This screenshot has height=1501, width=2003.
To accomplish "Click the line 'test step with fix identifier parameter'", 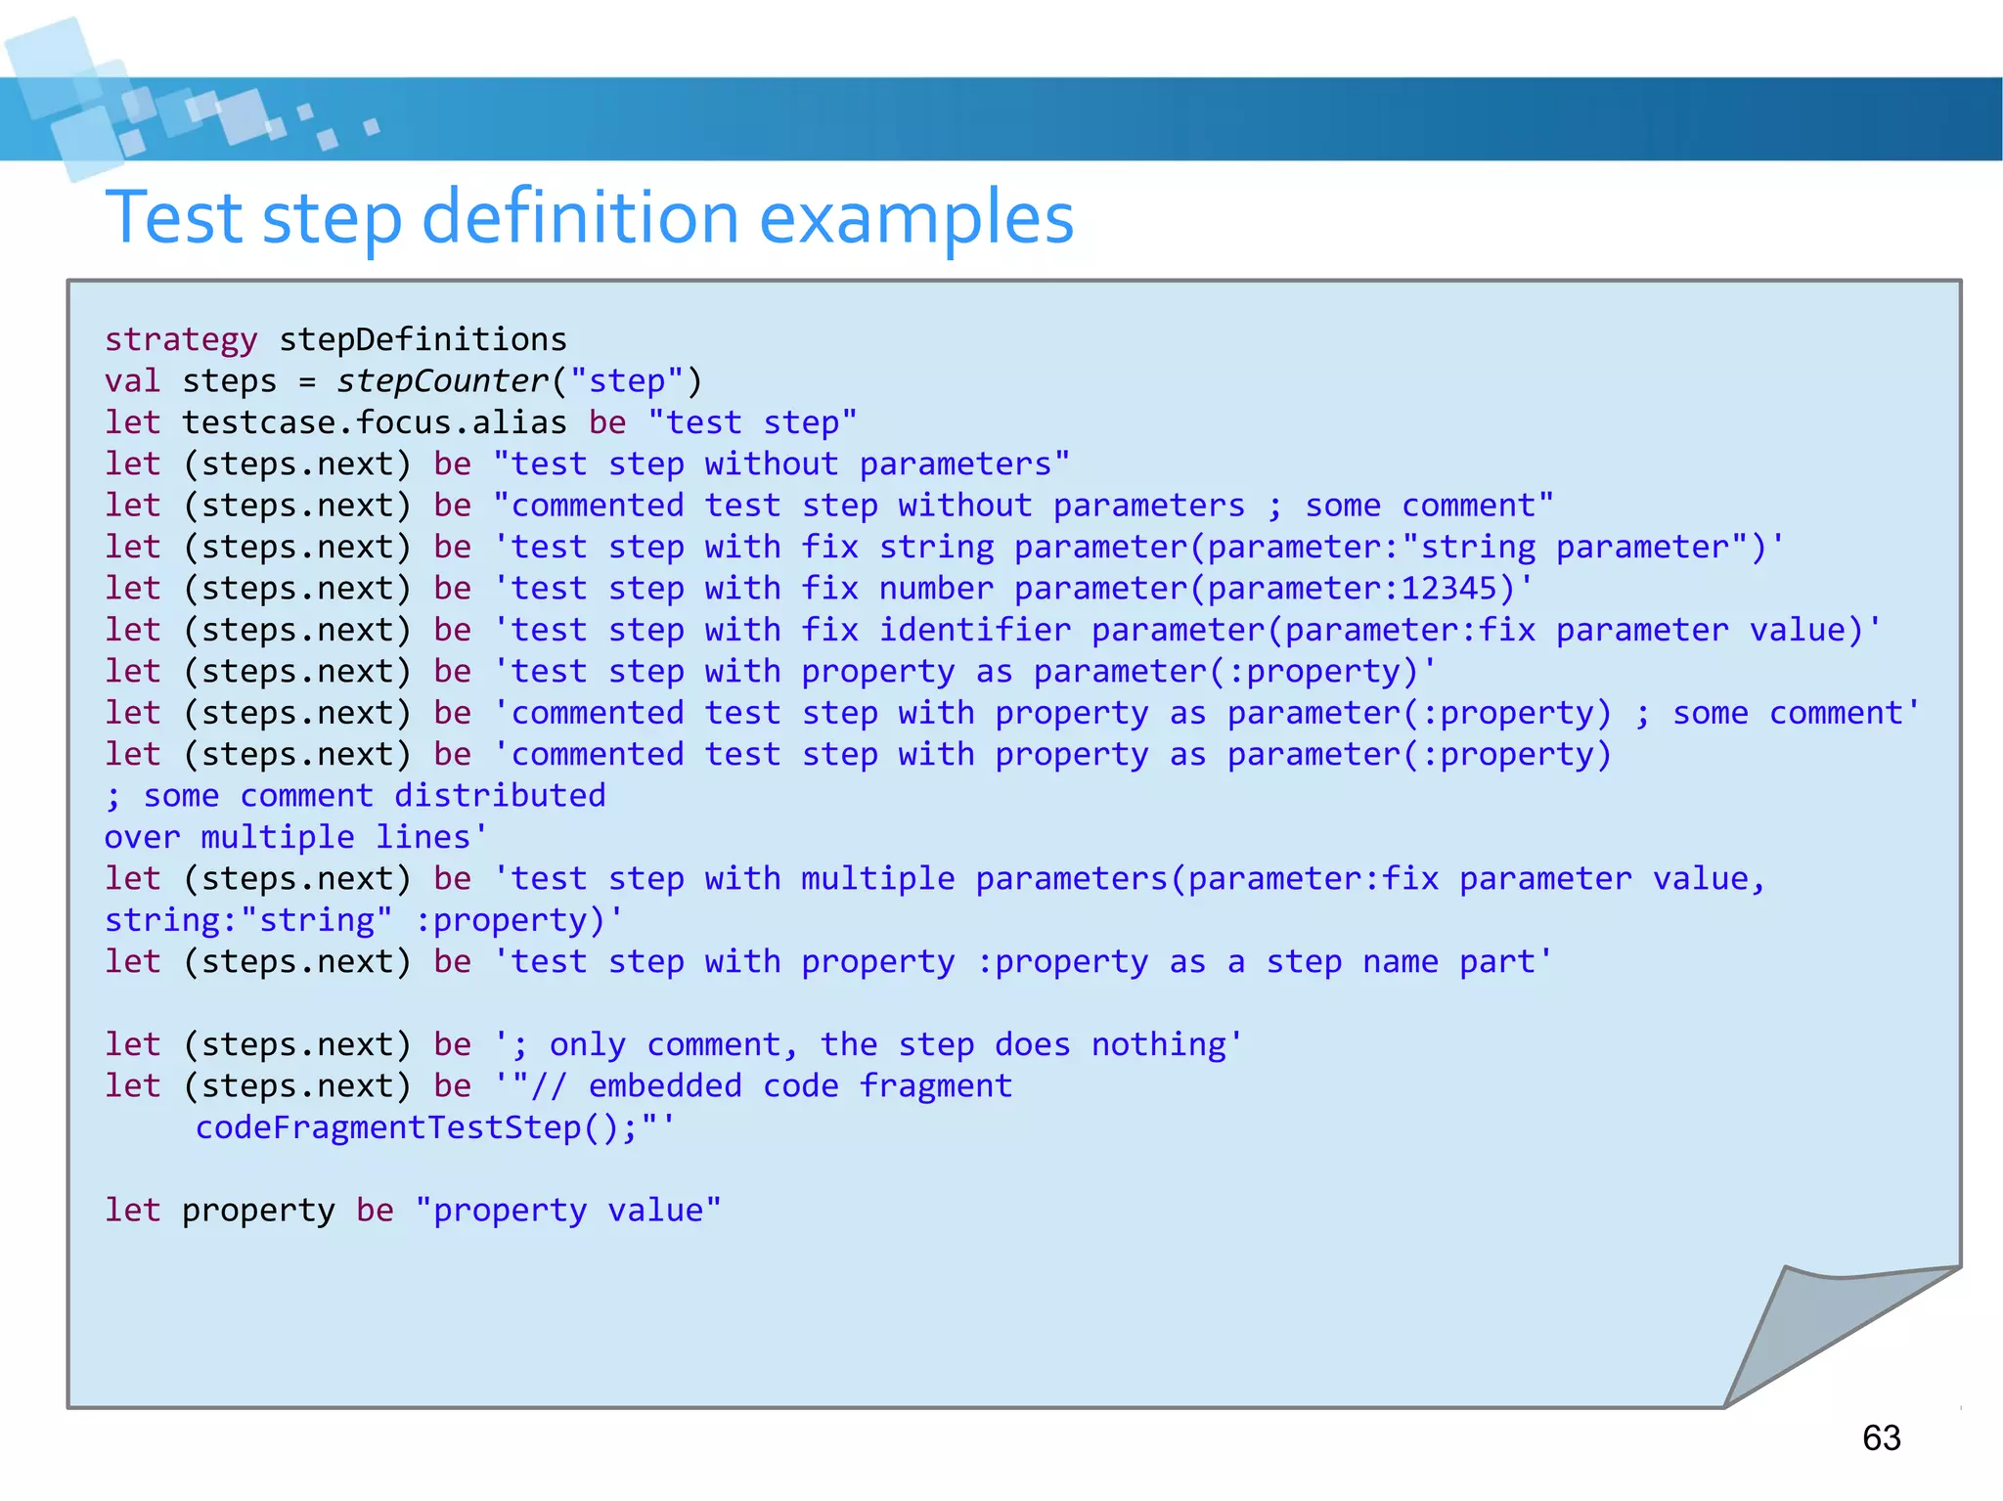I will coord(993,630).
